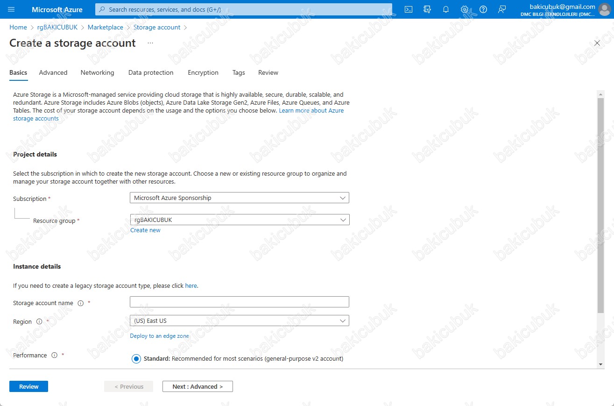This screenshot has height=406, width=614.
Task: Go to Storage account breadcrumb
Action: pyautogui.click(x=157, y=27)
